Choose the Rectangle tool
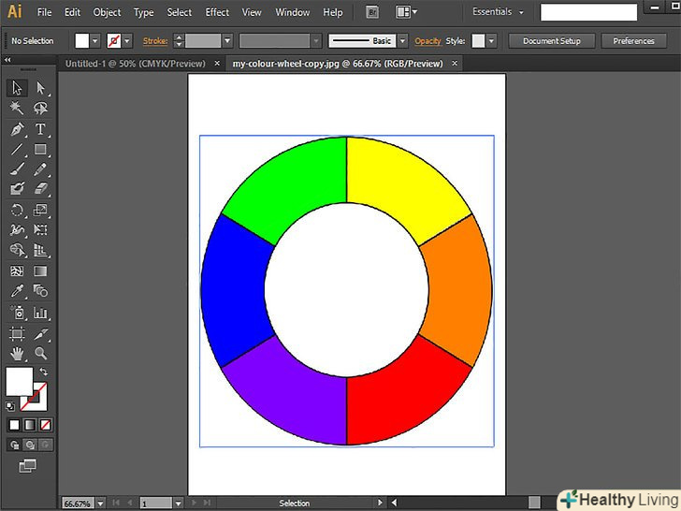This screenshot has height=511, width=681. point(40,150)
